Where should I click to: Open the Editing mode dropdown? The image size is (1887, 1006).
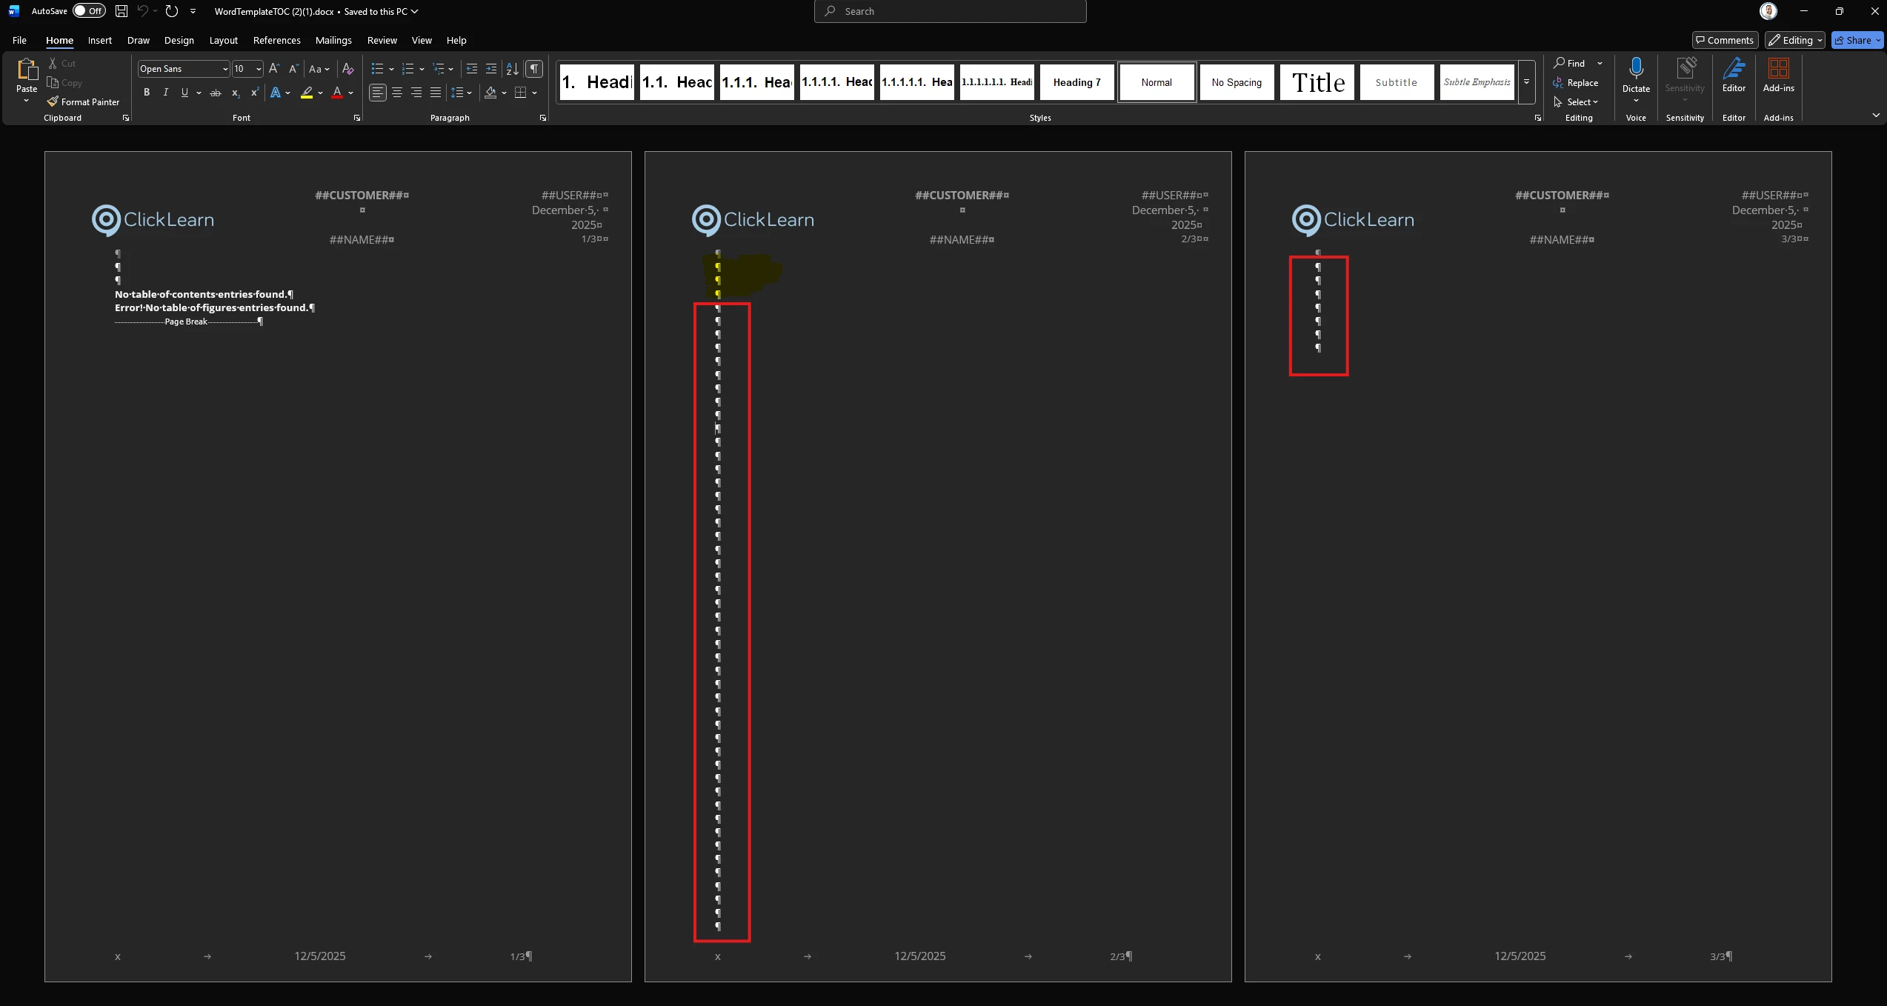(1795, 40)
